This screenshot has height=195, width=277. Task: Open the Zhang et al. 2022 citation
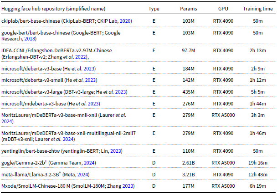[80, 57]
